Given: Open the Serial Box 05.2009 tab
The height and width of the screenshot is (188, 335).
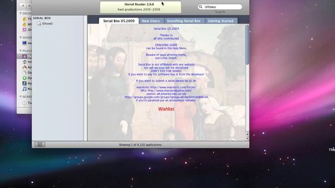Looking at the screenshot, I should (x=119, y=21).
